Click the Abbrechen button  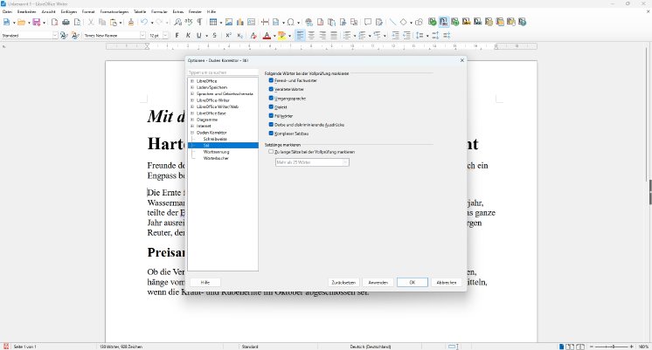(x=447, y=282)
